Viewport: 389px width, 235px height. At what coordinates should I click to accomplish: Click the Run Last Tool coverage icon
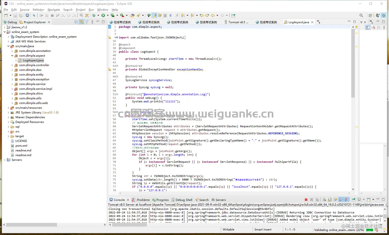tap(112, 15)
